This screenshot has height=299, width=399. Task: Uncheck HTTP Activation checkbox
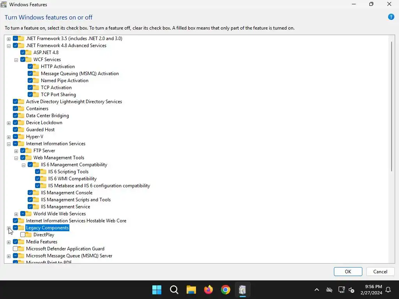point(30,66)
